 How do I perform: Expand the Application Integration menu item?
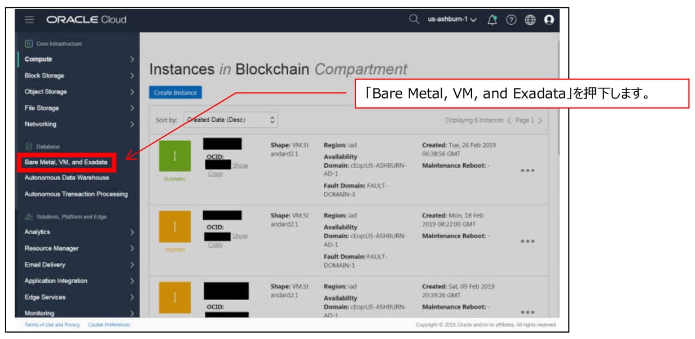(78, 281)
